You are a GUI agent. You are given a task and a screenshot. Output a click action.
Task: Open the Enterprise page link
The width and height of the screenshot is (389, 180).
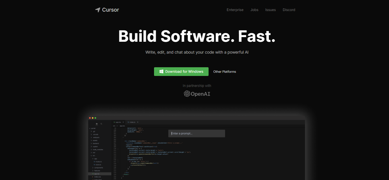(235, 10)
